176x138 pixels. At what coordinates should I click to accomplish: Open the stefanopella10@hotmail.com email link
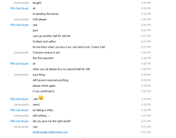coord(50,132)
